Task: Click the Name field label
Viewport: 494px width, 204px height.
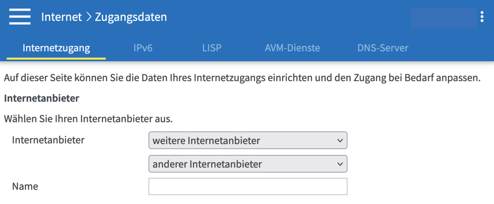Action: click(25, 186)
